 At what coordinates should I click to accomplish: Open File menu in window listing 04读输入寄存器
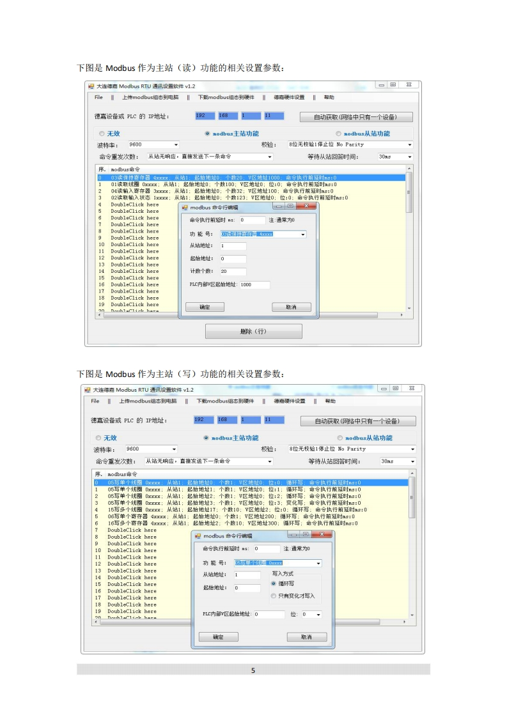98,98
